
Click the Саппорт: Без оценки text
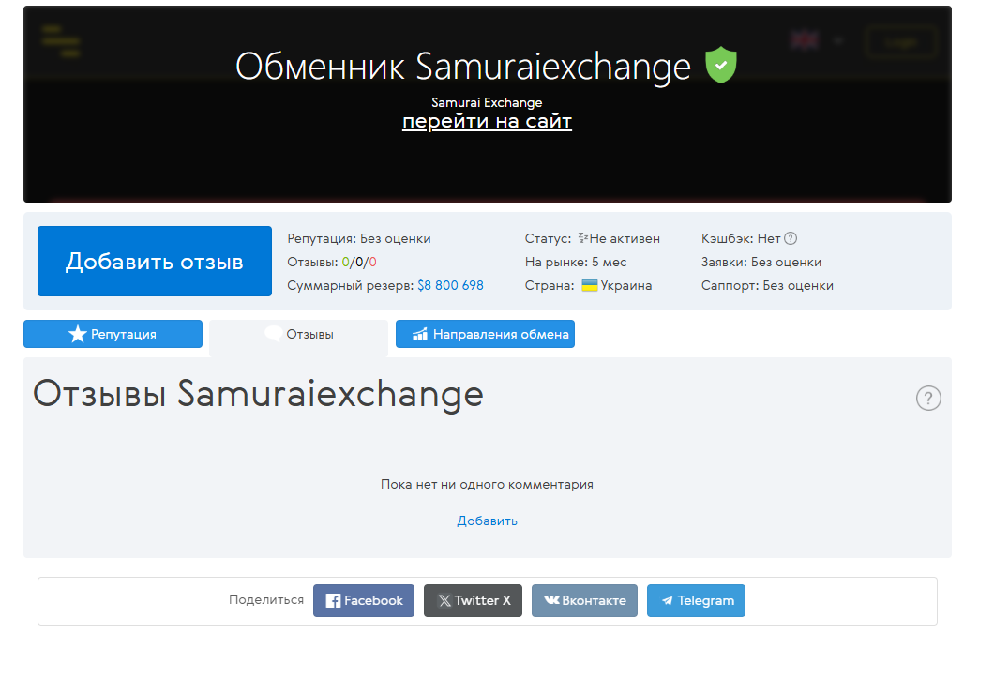[767, 285]
